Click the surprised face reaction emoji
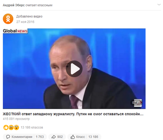 [16, 127]
